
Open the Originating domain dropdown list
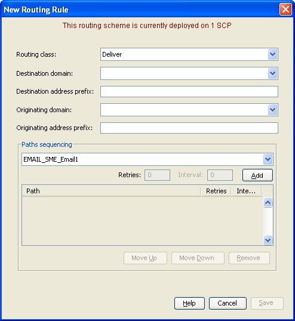tap(273, 110)
